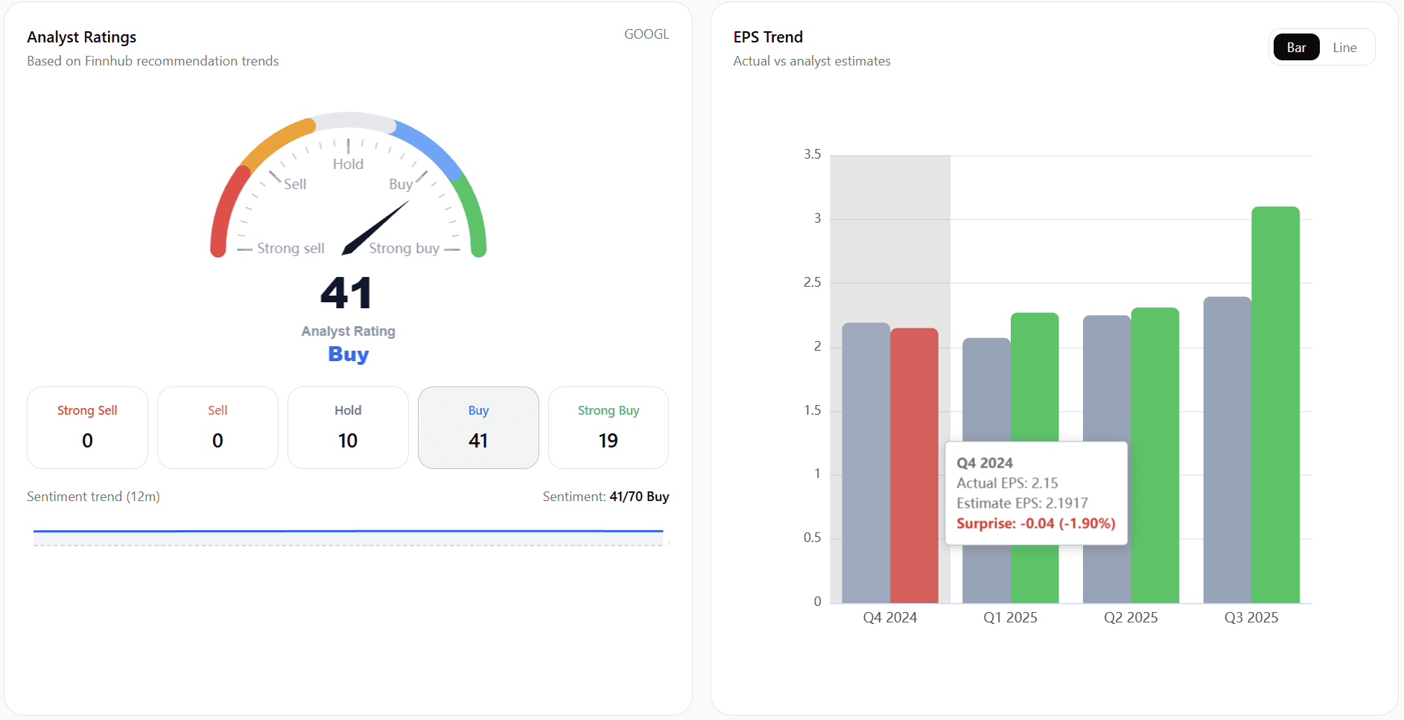
Task: Click the GOOGL ticker label
Action: click(x=646, y=34)
